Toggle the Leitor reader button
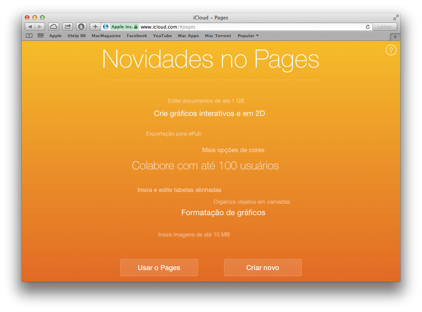 point(385,27)
